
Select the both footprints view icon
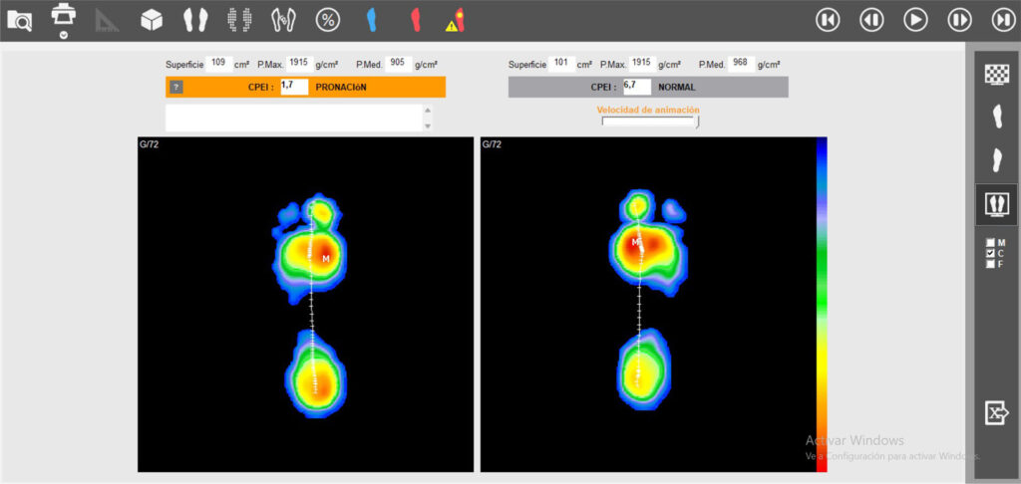195,19
